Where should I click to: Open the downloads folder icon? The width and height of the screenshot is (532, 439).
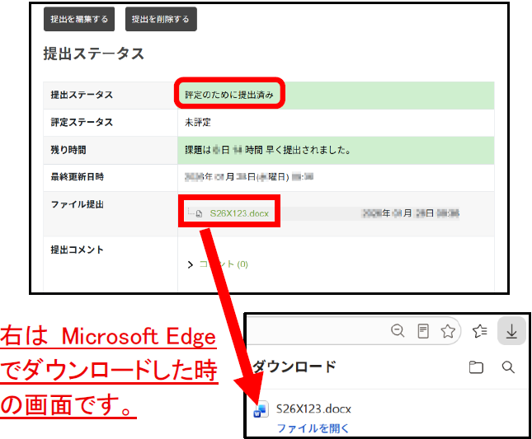(x=476, y=367)
